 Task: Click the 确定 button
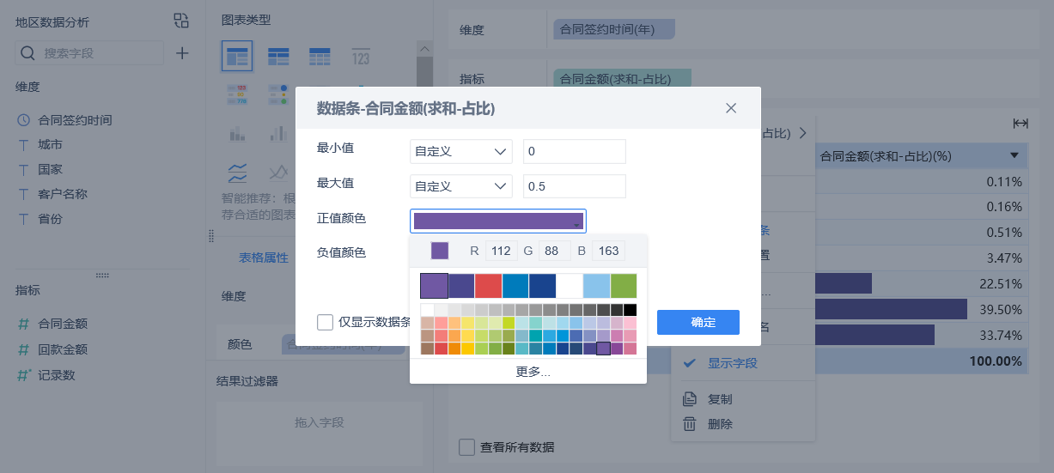pyautogui.click(x=698, y=322)
